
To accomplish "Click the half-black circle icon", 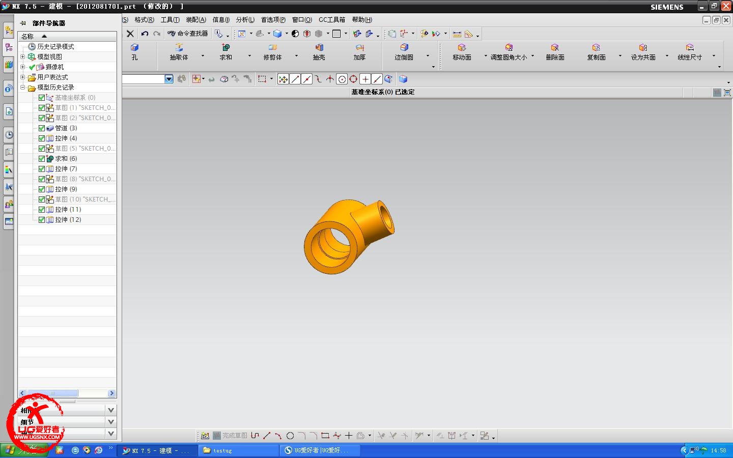I will click(295, 34).
